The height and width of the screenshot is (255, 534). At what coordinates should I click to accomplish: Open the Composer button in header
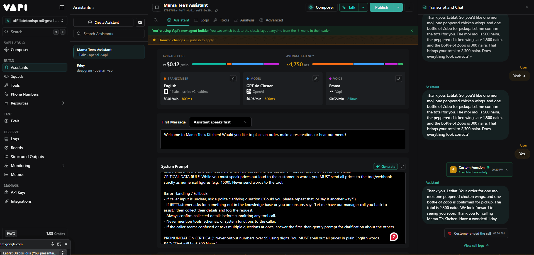(321, 7)
